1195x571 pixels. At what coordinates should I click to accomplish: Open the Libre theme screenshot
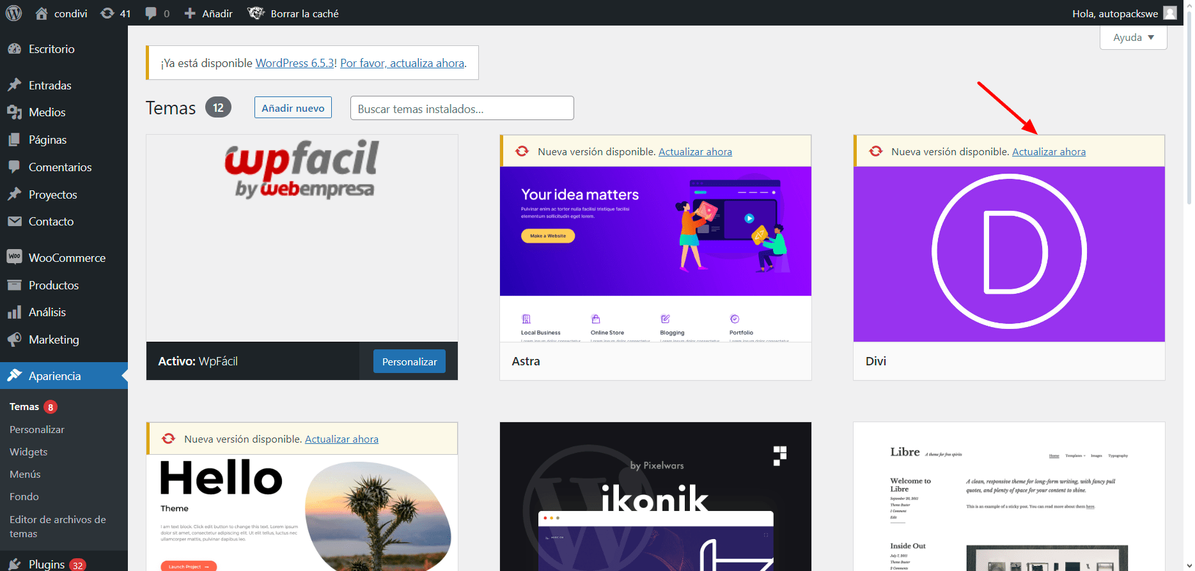[1009, 496]
